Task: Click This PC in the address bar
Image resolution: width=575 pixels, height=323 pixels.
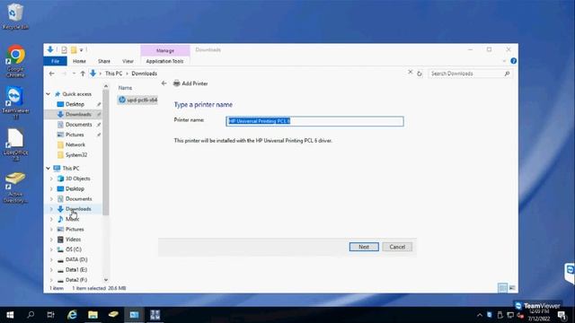Action: (x=114, y=74)
